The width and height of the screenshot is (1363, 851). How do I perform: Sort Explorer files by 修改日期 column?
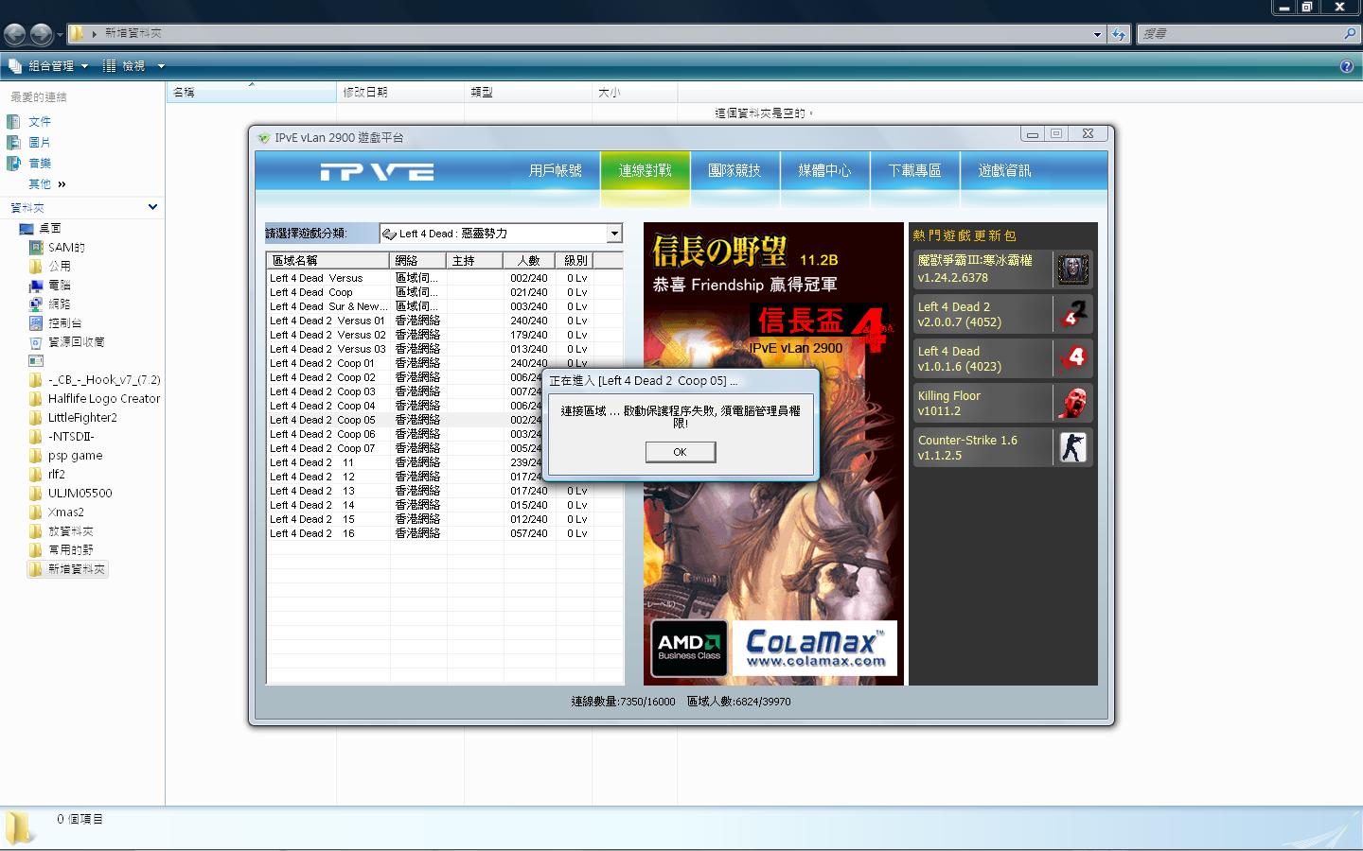(402, 92)
